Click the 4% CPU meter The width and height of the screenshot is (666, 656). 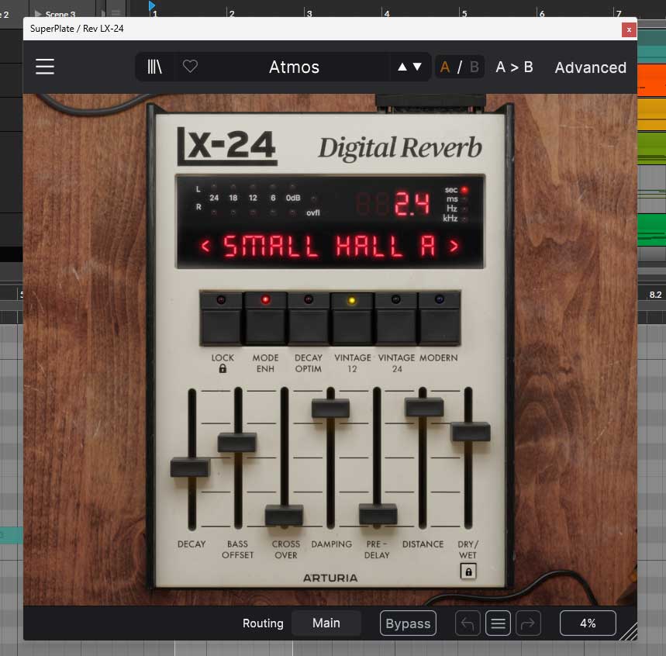[588, 623]
